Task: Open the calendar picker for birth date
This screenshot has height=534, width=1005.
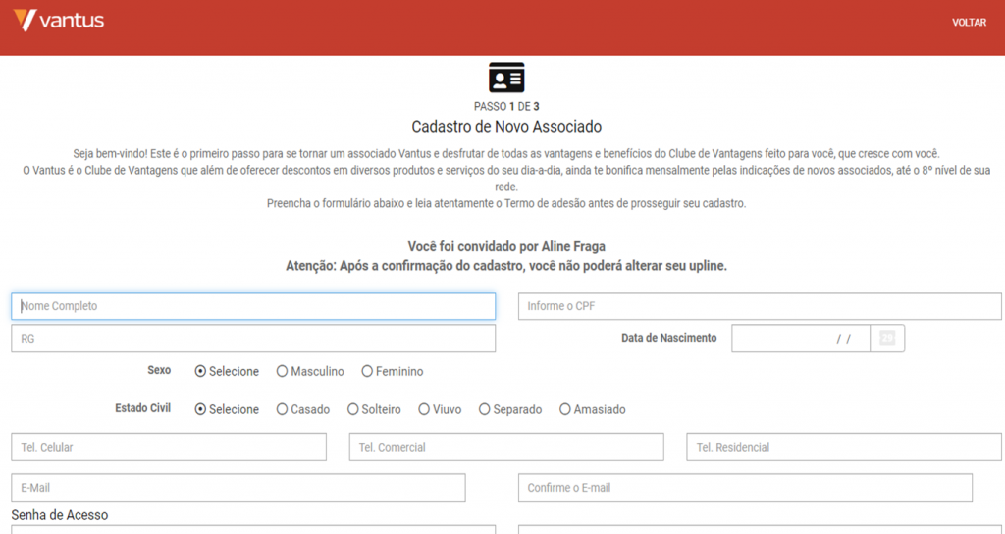Action: (x=887, y=339)
